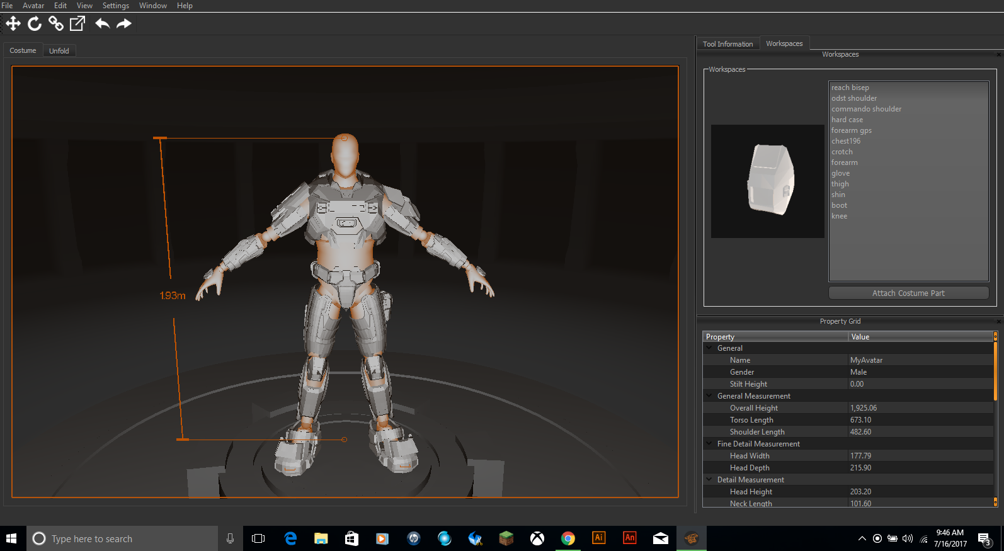The height and width of the screenshot is (551, 1004).
Task: Select 'knee' workspace entry
Action: pos(839,216)
